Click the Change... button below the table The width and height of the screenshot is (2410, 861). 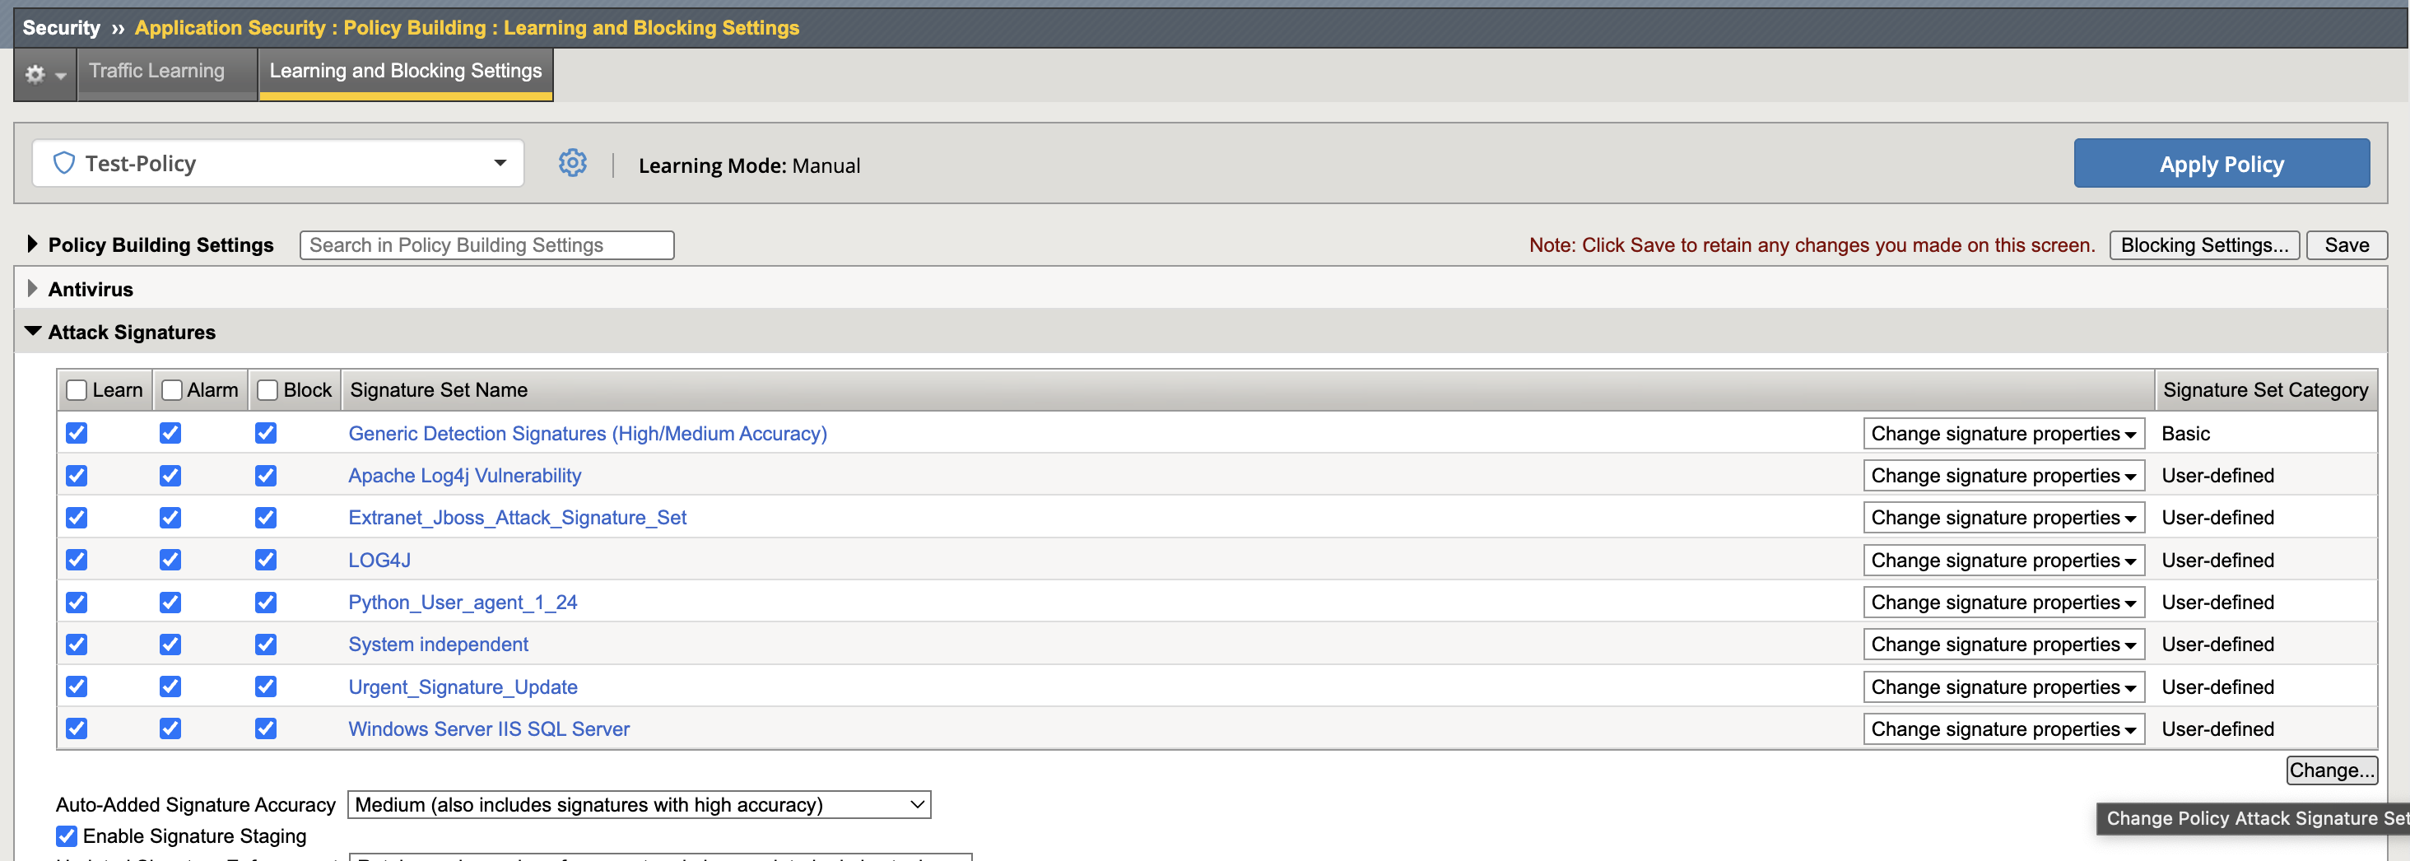click(2332, 770)
